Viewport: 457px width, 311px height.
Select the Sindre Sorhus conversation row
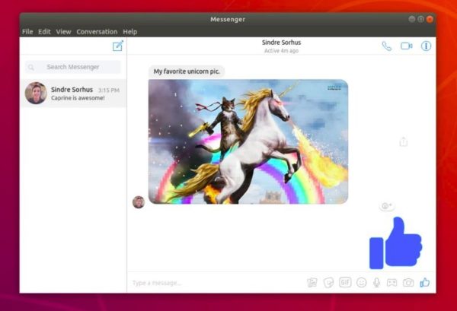point(73,93)
